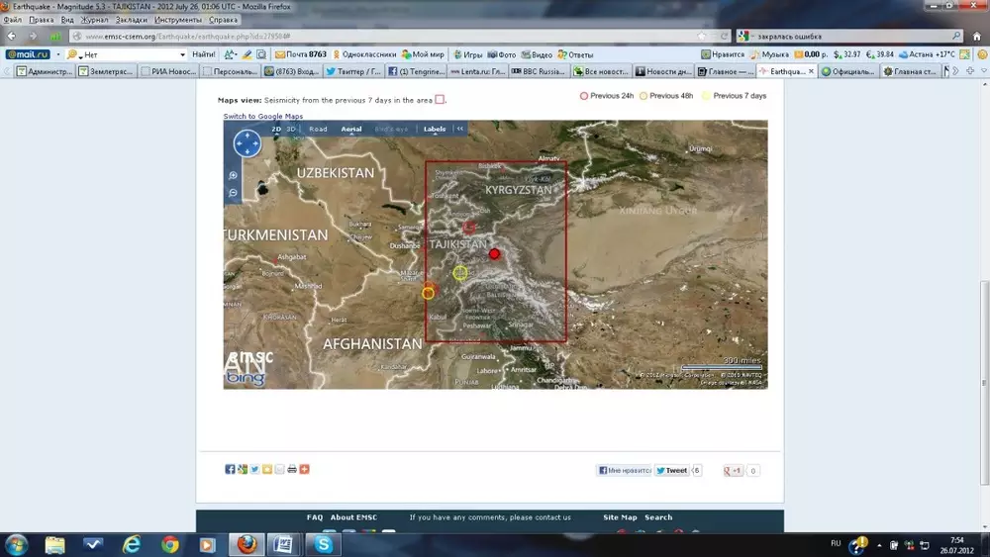Click the solid red earthquake marker
The height and width of the screenshot is (557, 990).
[494, 254]
